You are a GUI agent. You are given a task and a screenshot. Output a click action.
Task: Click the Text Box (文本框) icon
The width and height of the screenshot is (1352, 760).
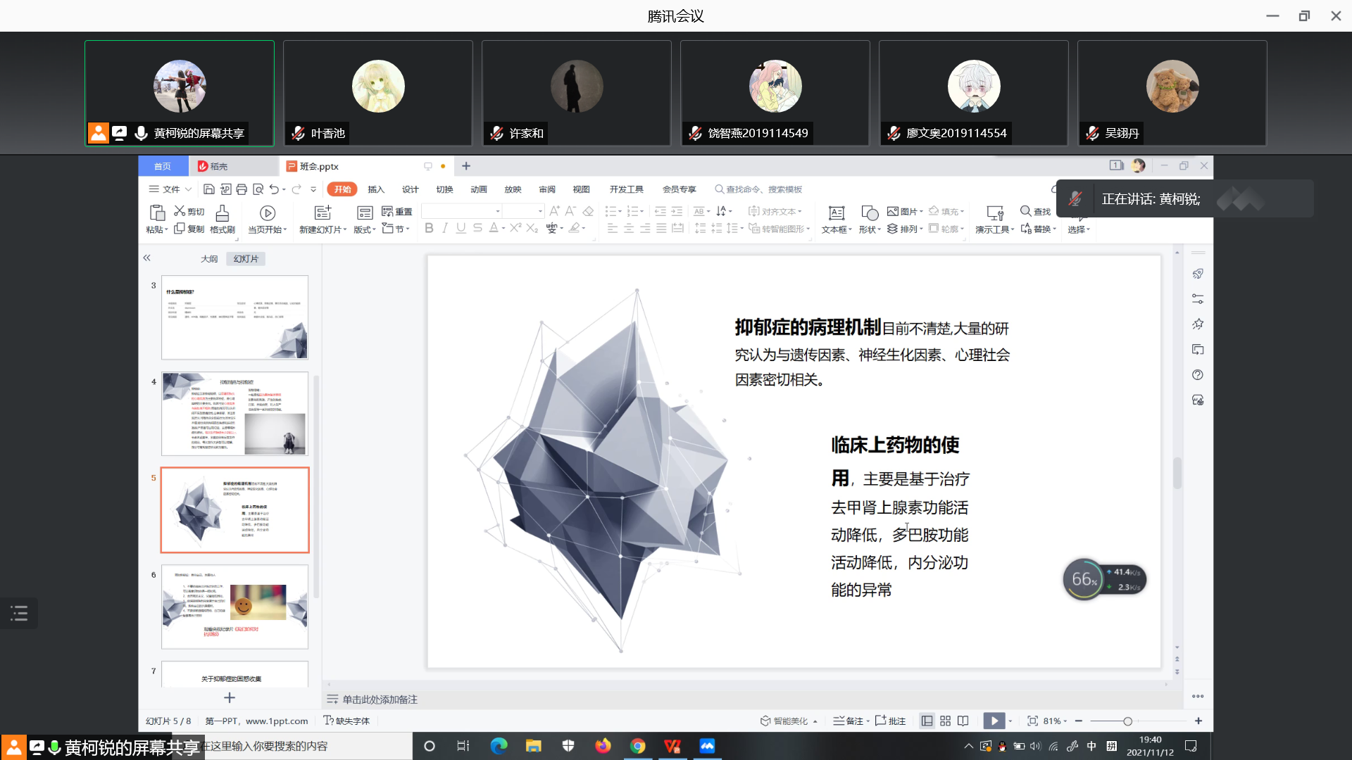point(836,213)
